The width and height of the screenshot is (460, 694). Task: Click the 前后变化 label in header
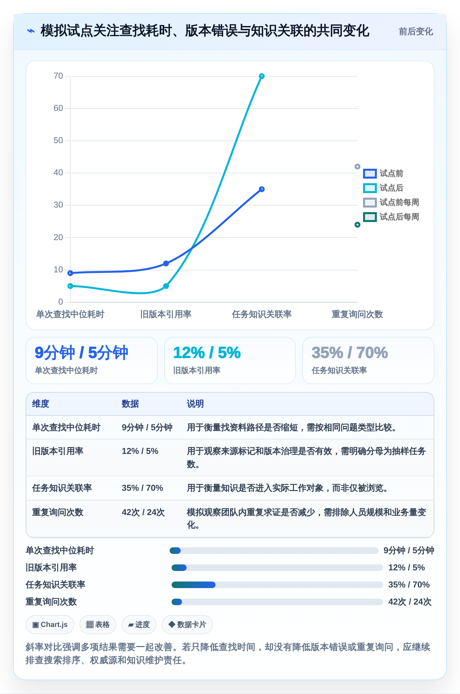click(416, 32)
